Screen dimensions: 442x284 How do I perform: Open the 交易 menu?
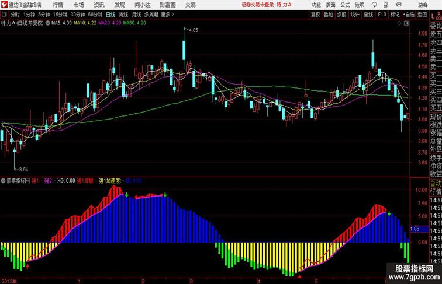pos(190,5)
